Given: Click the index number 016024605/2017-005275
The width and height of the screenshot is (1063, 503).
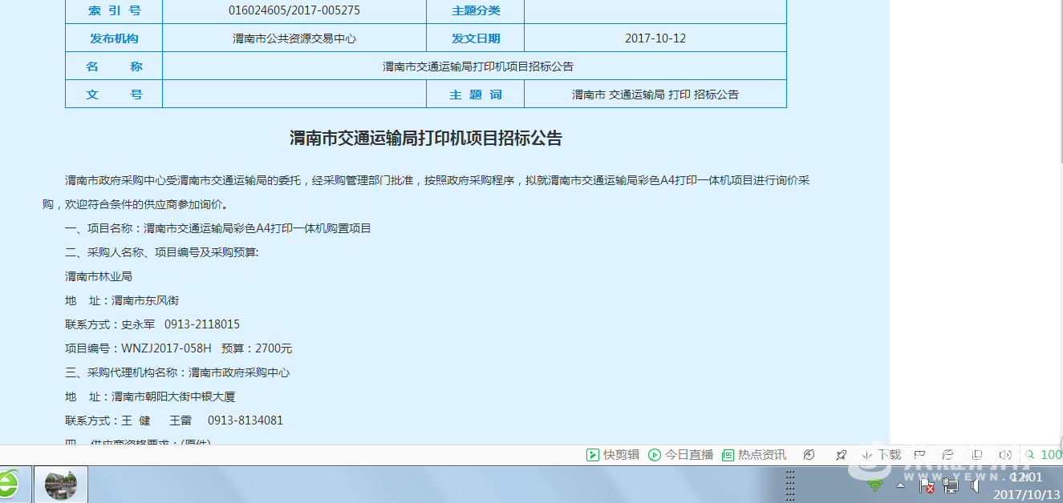Looking at the screenshot, I should [x=294, y=10].
